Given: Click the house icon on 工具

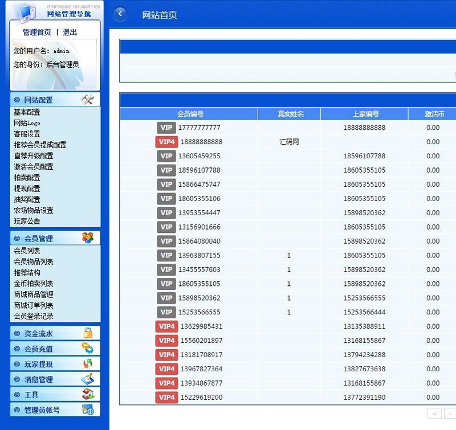Looking at the screenshot, I should 87,395.
